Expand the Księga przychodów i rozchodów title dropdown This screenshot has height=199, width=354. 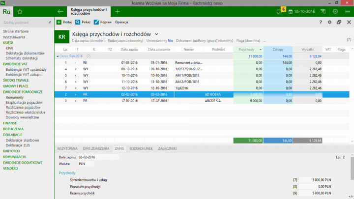153,33
